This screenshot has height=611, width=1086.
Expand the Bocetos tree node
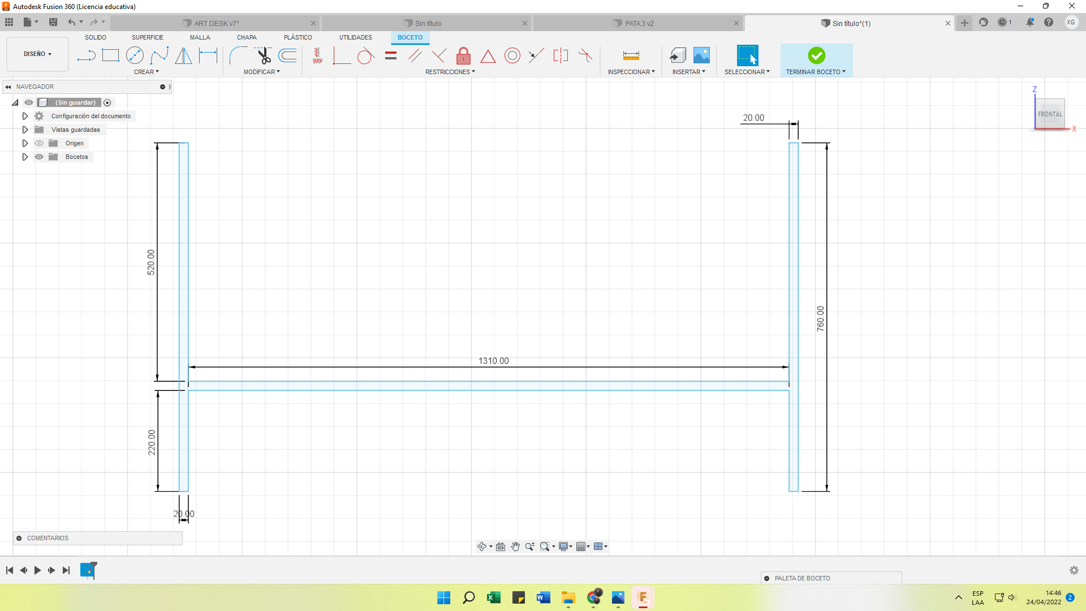(25, 157)
